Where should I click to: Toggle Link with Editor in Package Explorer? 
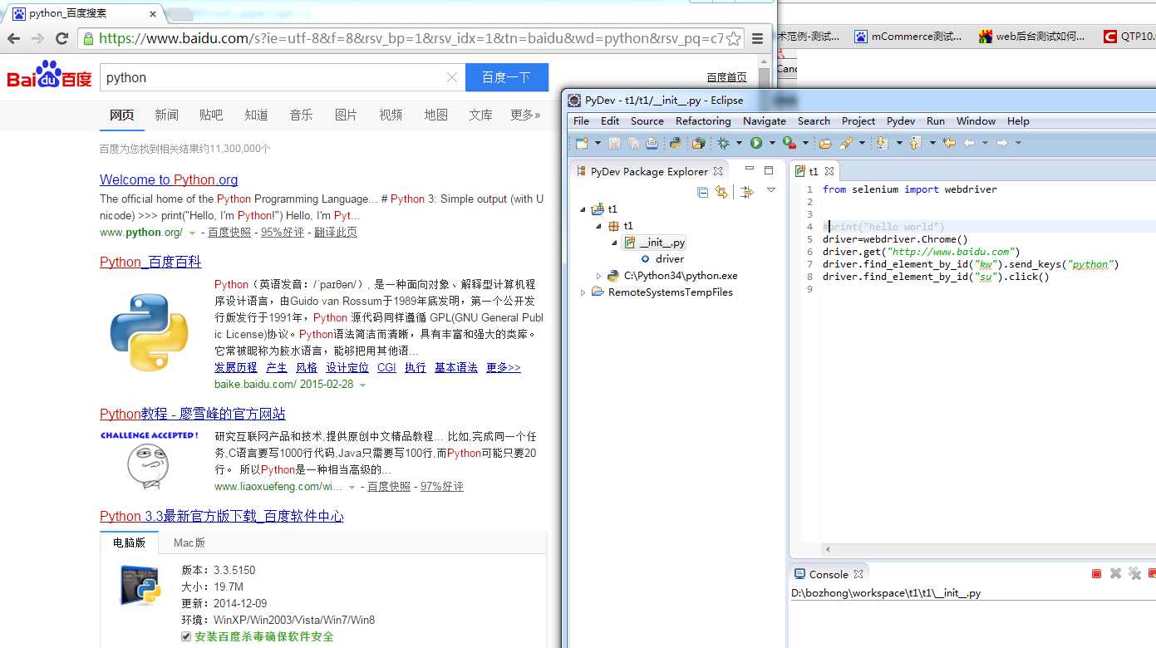click(721, 192)
